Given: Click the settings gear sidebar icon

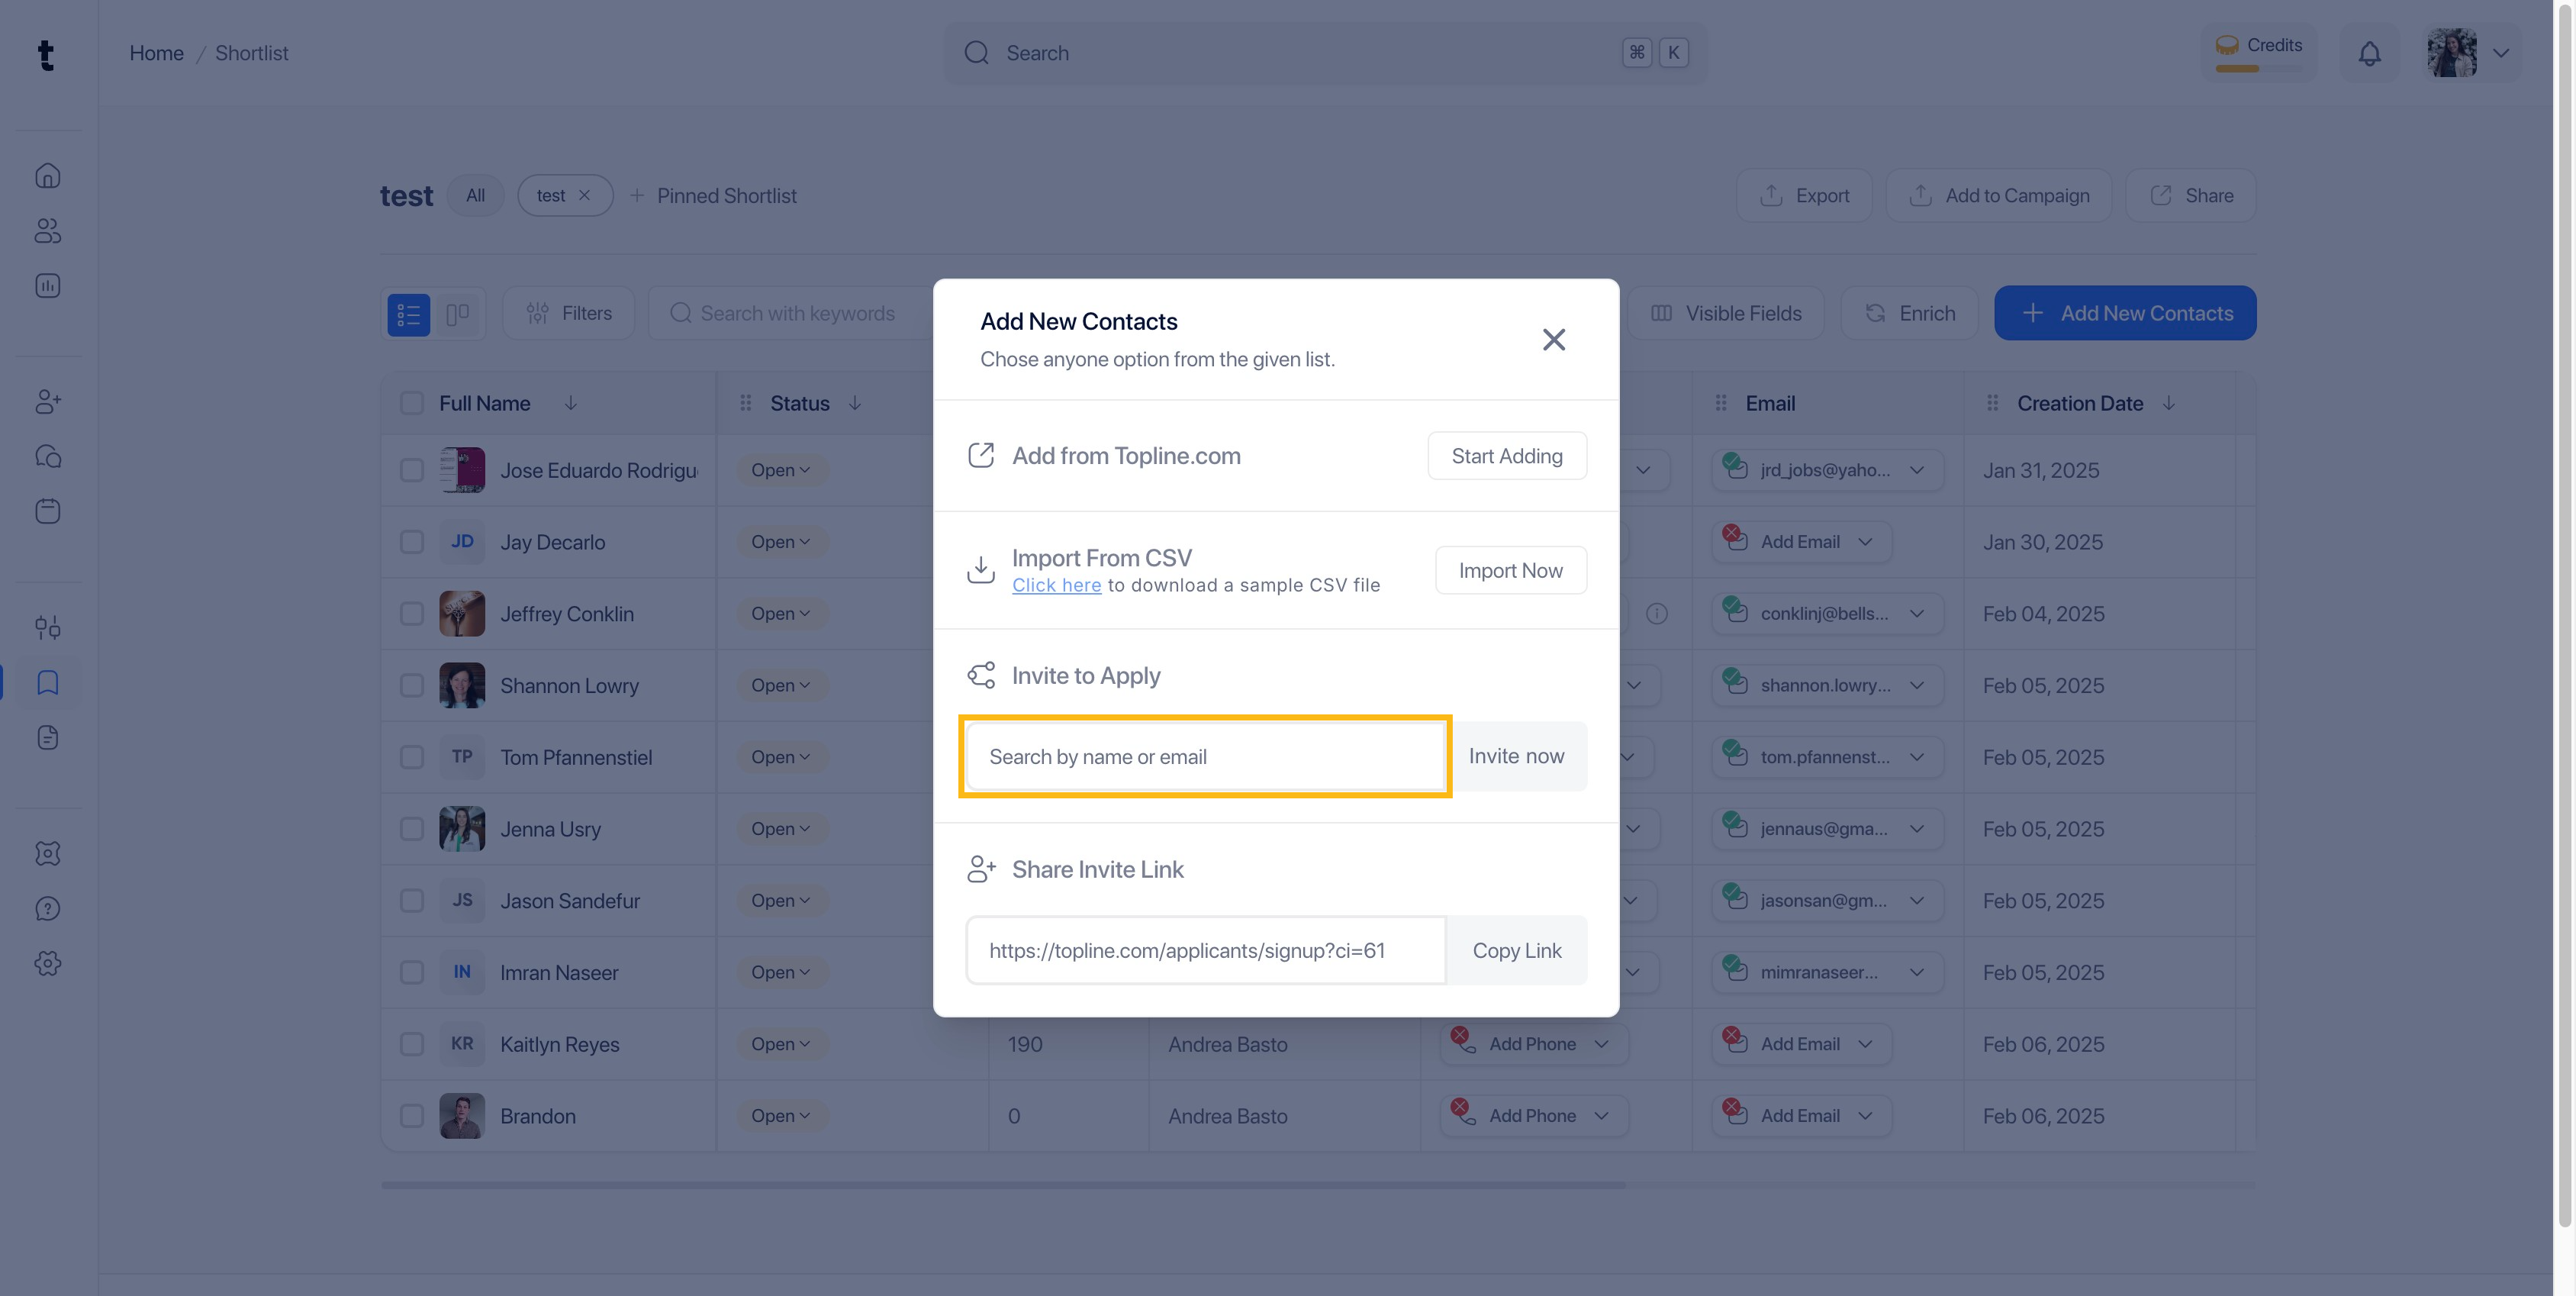Looking at the screenshot, I should click(48, 963).
